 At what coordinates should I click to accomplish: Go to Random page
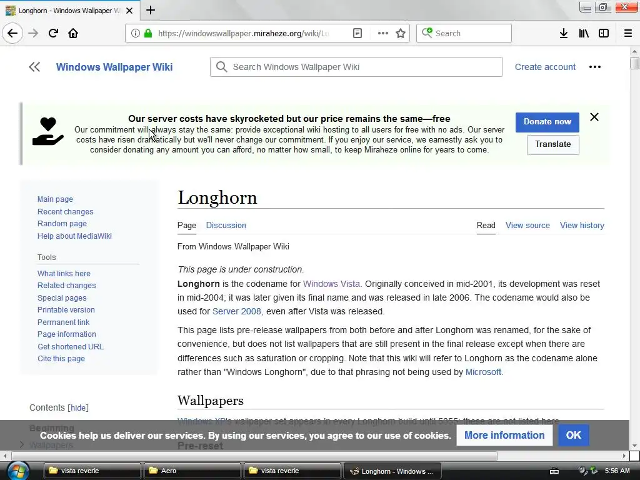[62, 224]
